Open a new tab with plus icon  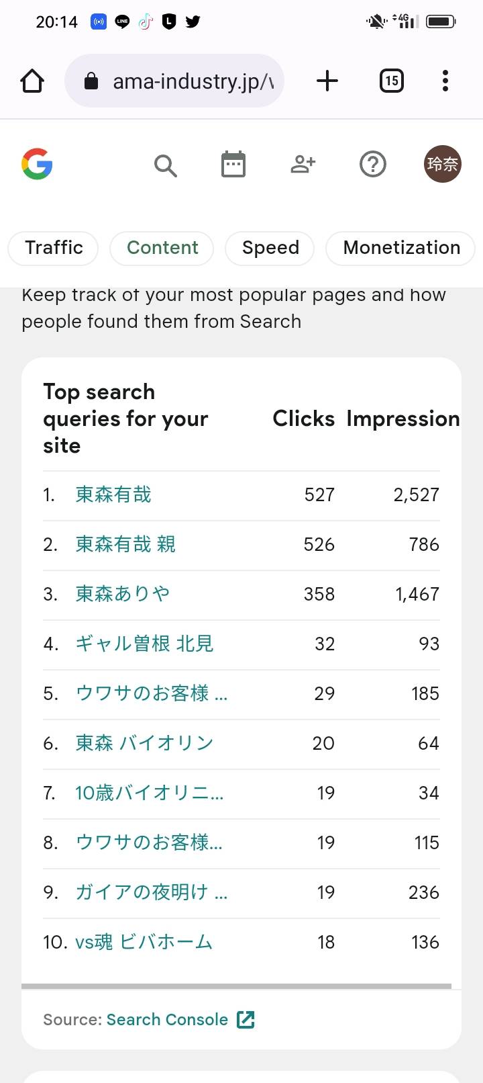[x=327, y=81]
